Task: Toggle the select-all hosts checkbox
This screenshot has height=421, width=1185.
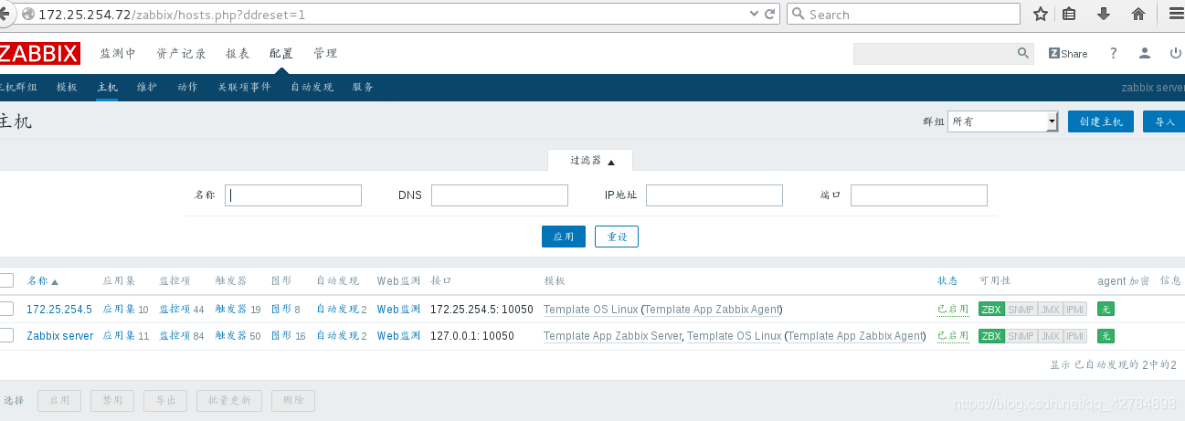Action: pyautogui.click(x=6, y=281)
